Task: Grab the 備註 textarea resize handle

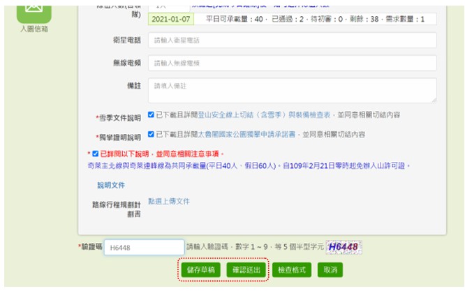Action: coord(434,100)
